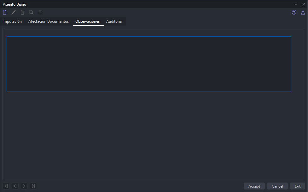Create a new journal entry record
The width and height of the screenshot is (308, 192).
5,13
